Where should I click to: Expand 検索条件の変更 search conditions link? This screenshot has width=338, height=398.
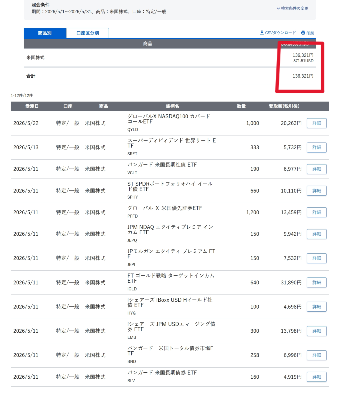[x=293, y=8]
